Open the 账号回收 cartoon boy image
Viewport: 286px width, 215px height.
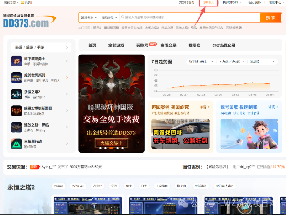click(249, 134)
